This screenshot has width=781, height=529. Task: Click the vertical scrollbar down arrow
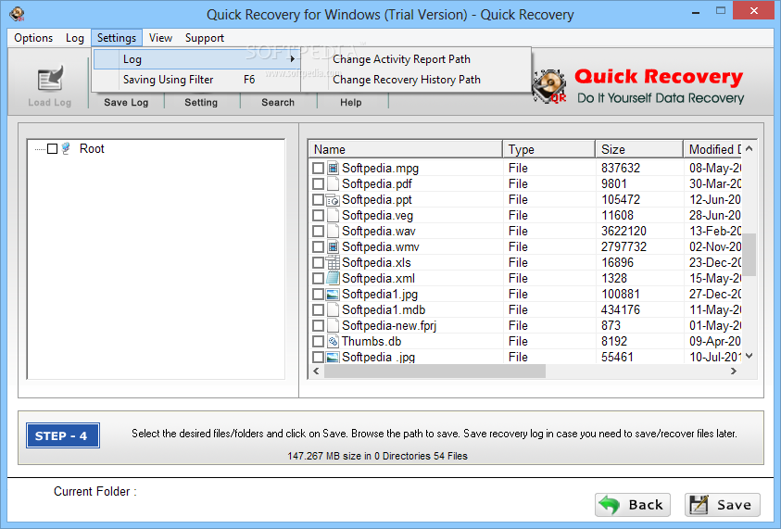[750, 356]
